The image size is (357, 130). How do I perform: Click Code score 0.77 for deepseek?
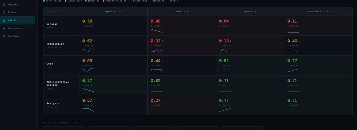pos(292,61)
